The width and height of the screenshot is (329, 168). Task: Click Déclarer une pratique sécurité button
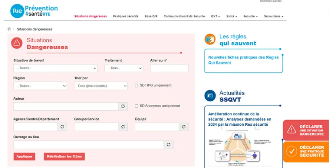306,152
